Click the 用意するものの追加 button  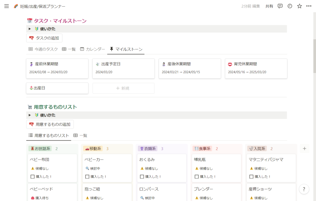coord(50,124)
